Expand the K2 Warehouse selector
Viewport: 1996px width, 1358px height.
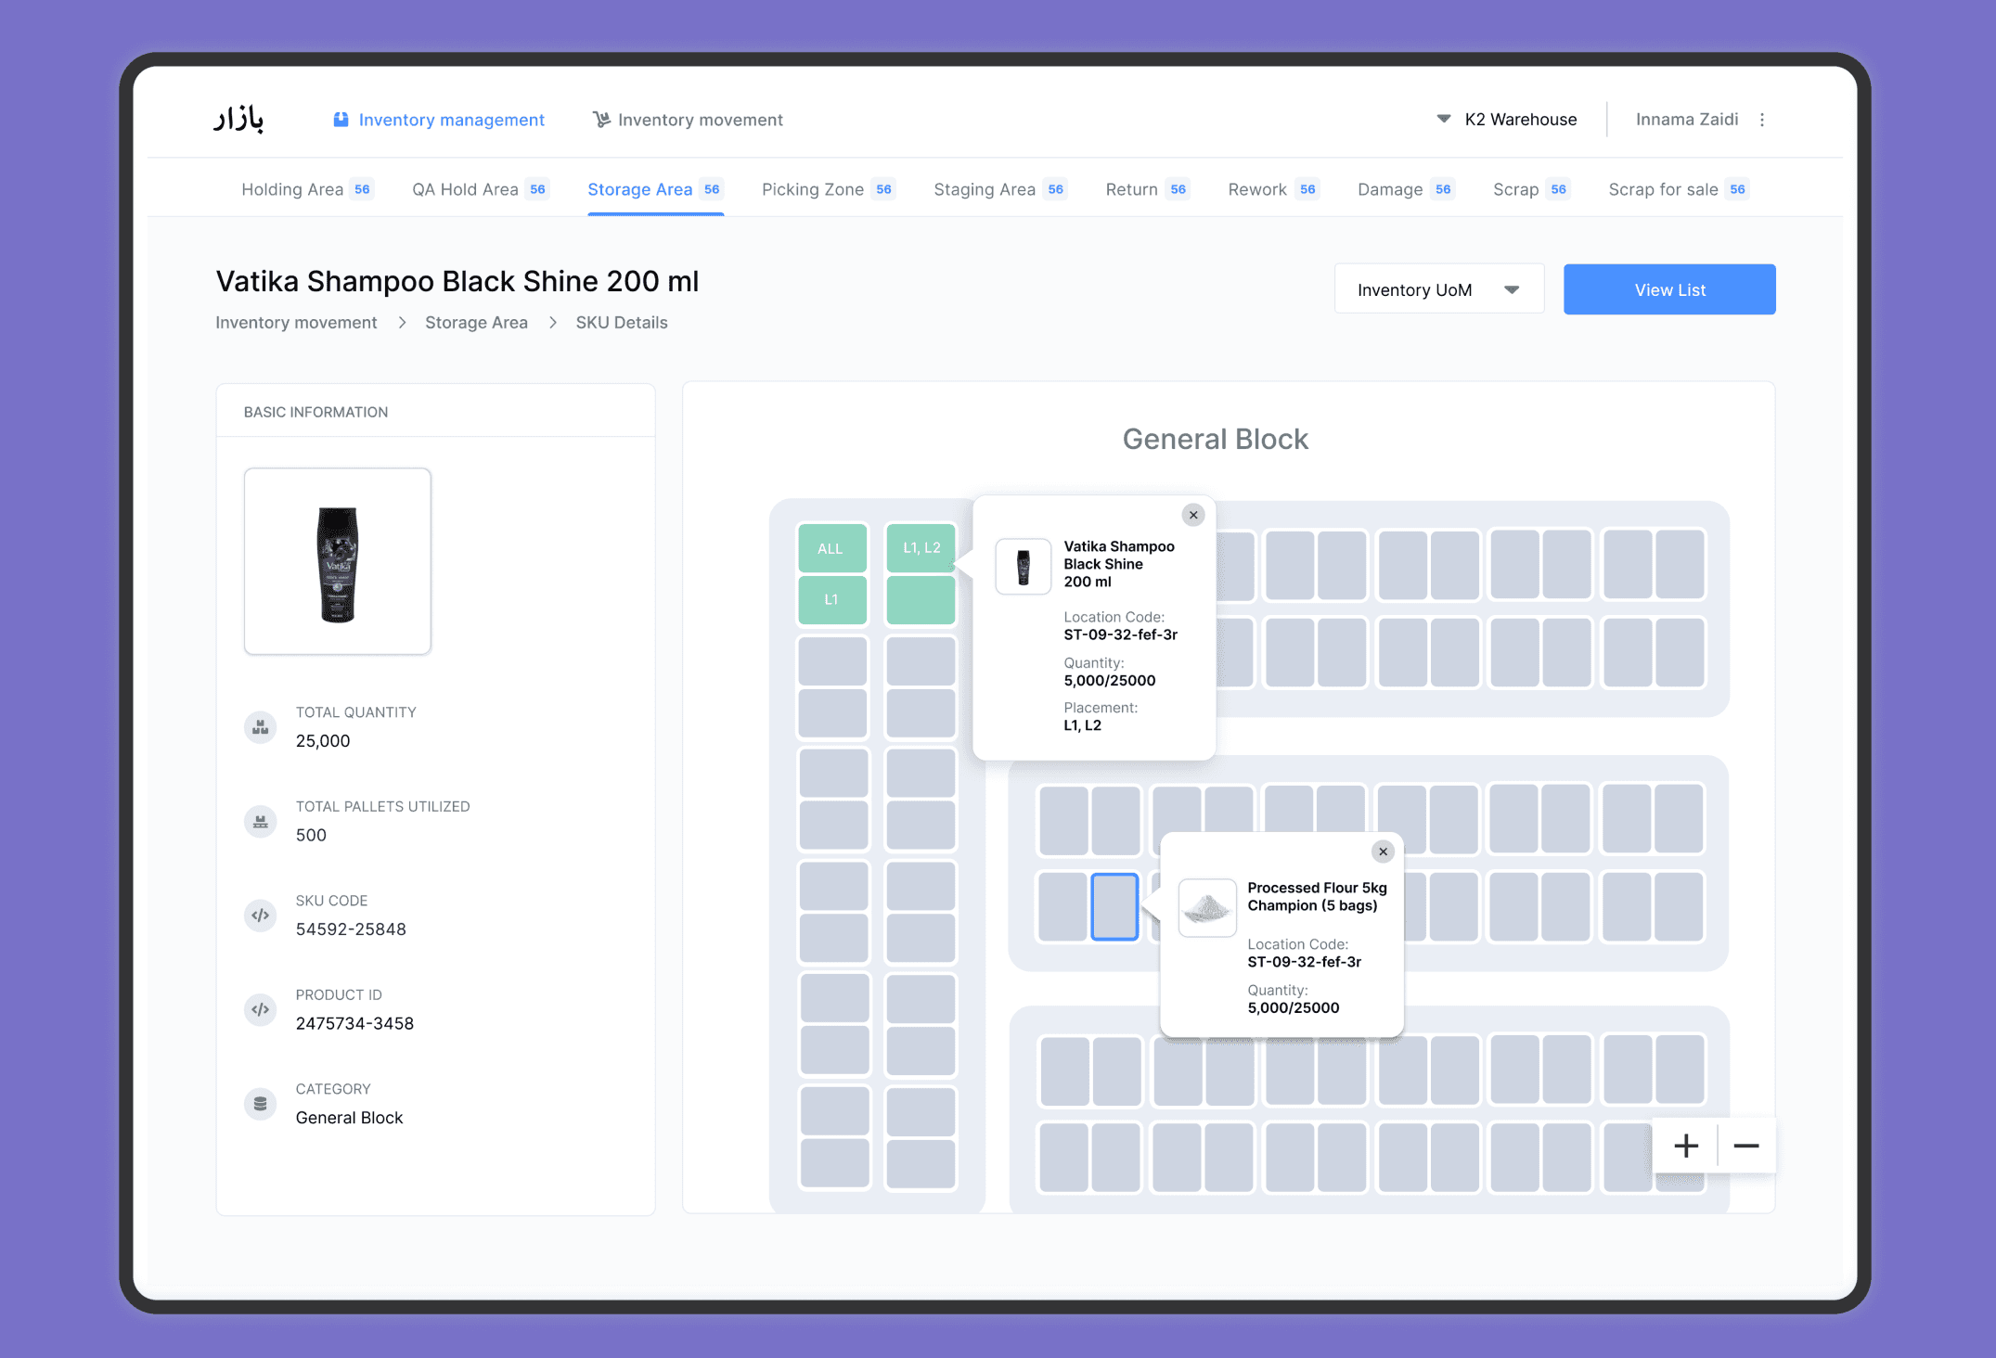[1506, 120]
